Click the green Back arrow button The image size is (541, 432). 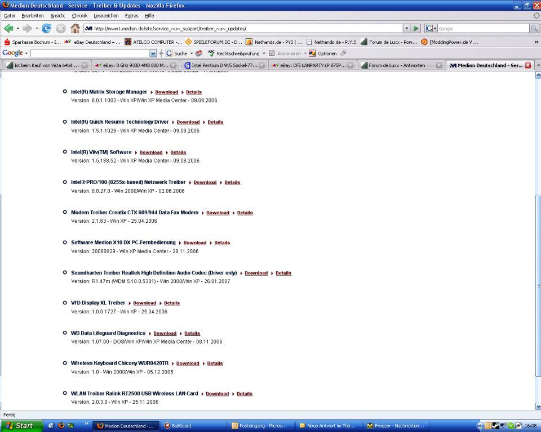click(8, 29)
